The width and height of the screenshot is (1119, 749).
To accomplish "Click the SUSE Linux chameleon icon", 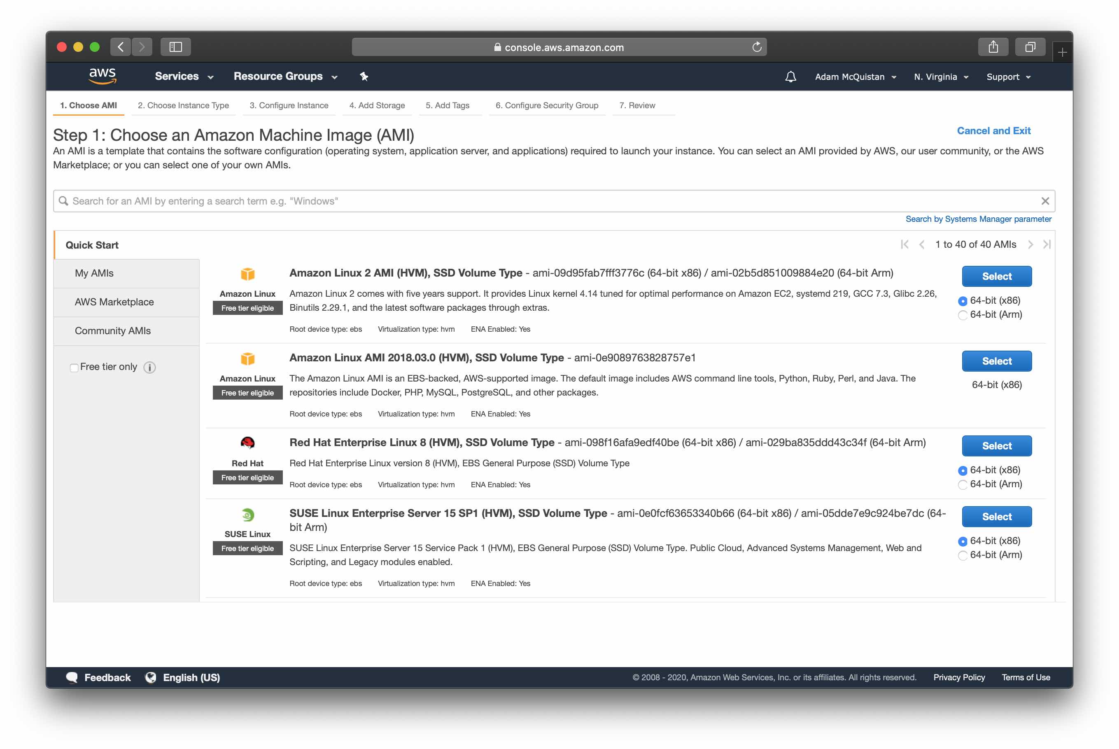I will tap(247, 514).
